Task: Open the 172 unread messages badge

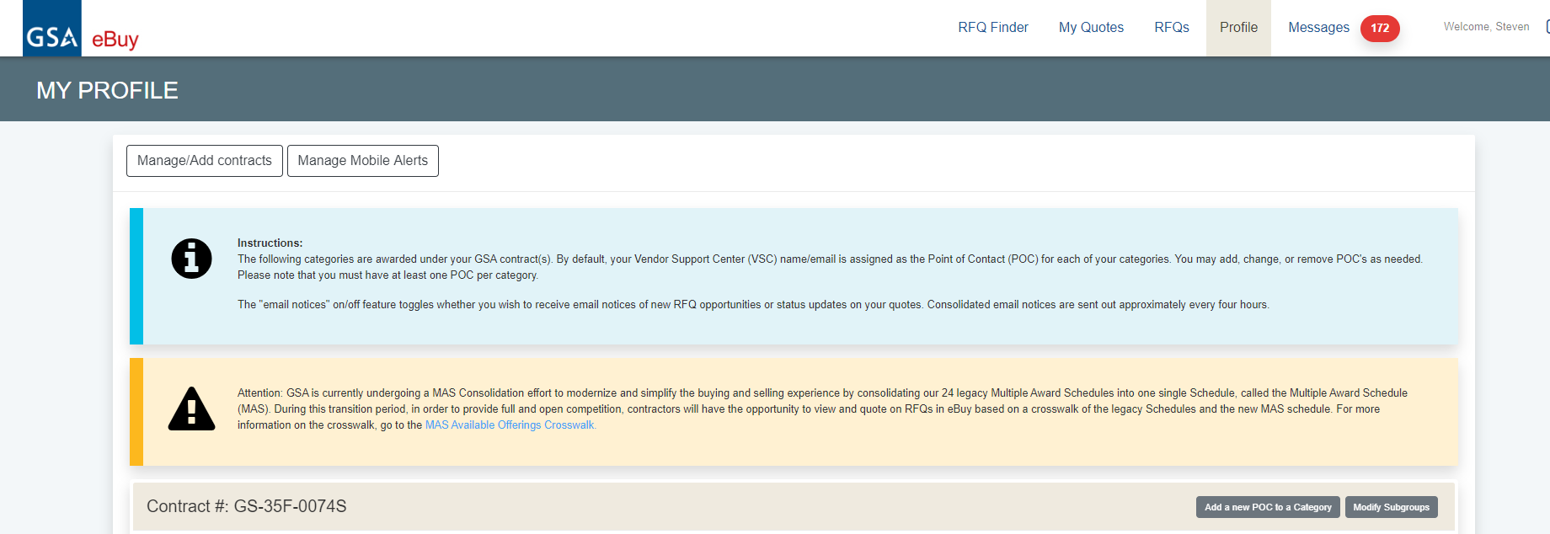Action: 1380,28
